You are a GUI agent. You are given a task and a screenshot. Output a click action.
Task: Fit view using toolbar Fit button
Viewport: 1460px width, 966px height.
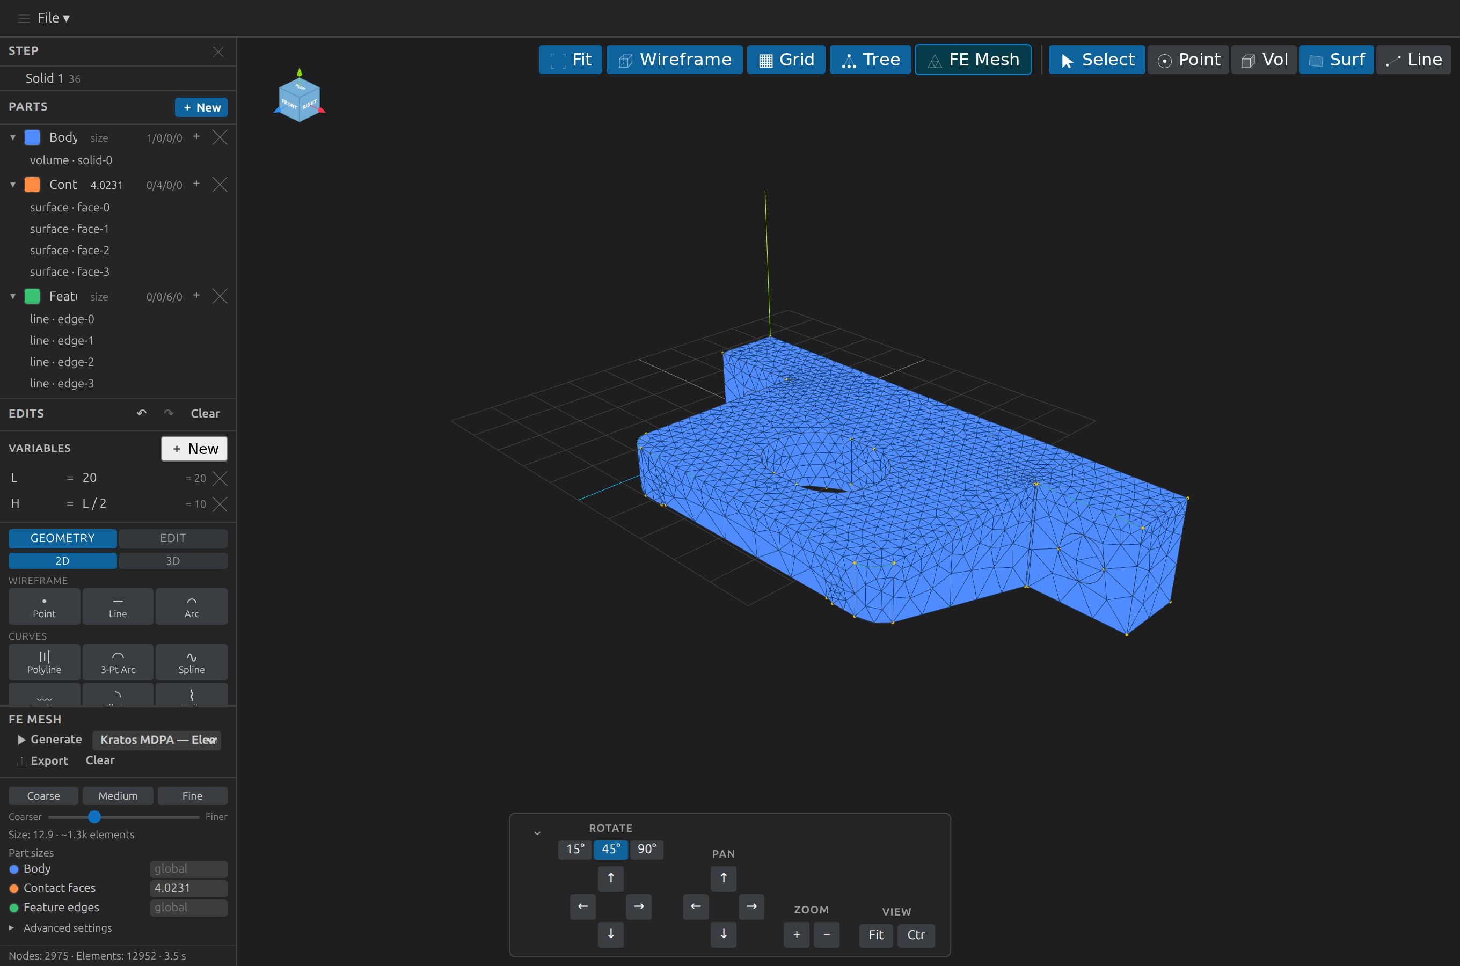(571, 60)
